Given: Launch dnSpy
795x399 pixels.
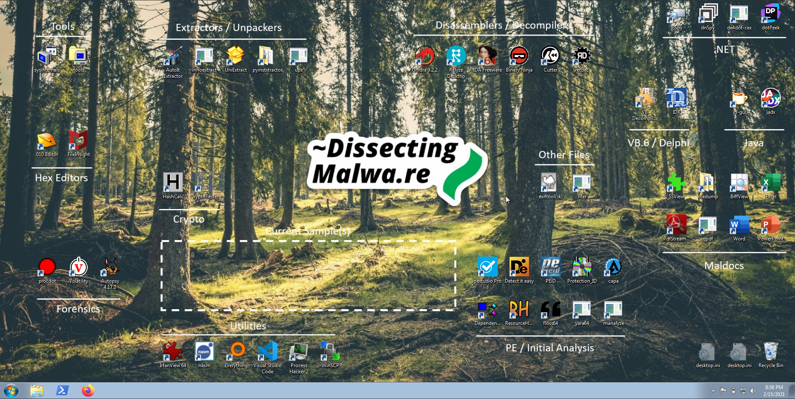Looking at the screenshot, I should tap(708, 17).
